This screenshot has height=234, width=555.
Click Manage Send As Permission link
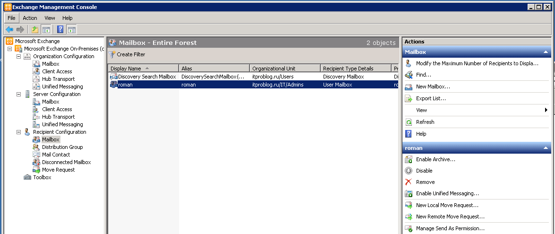pyautogui.click(x=450, y=228)
